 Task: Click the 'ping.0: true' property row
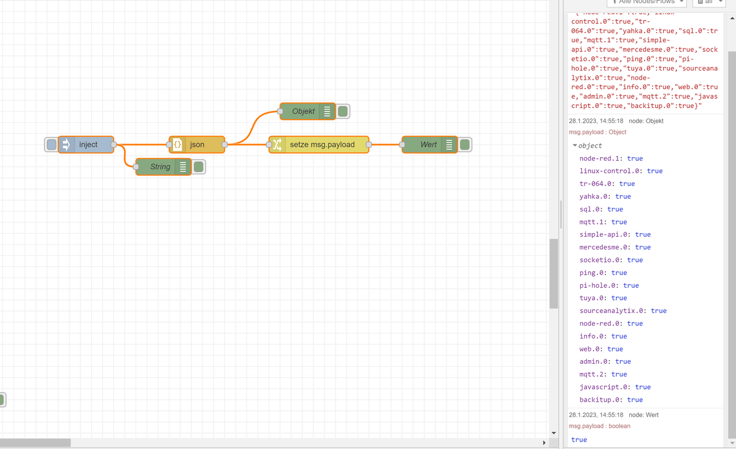point(604,273)
